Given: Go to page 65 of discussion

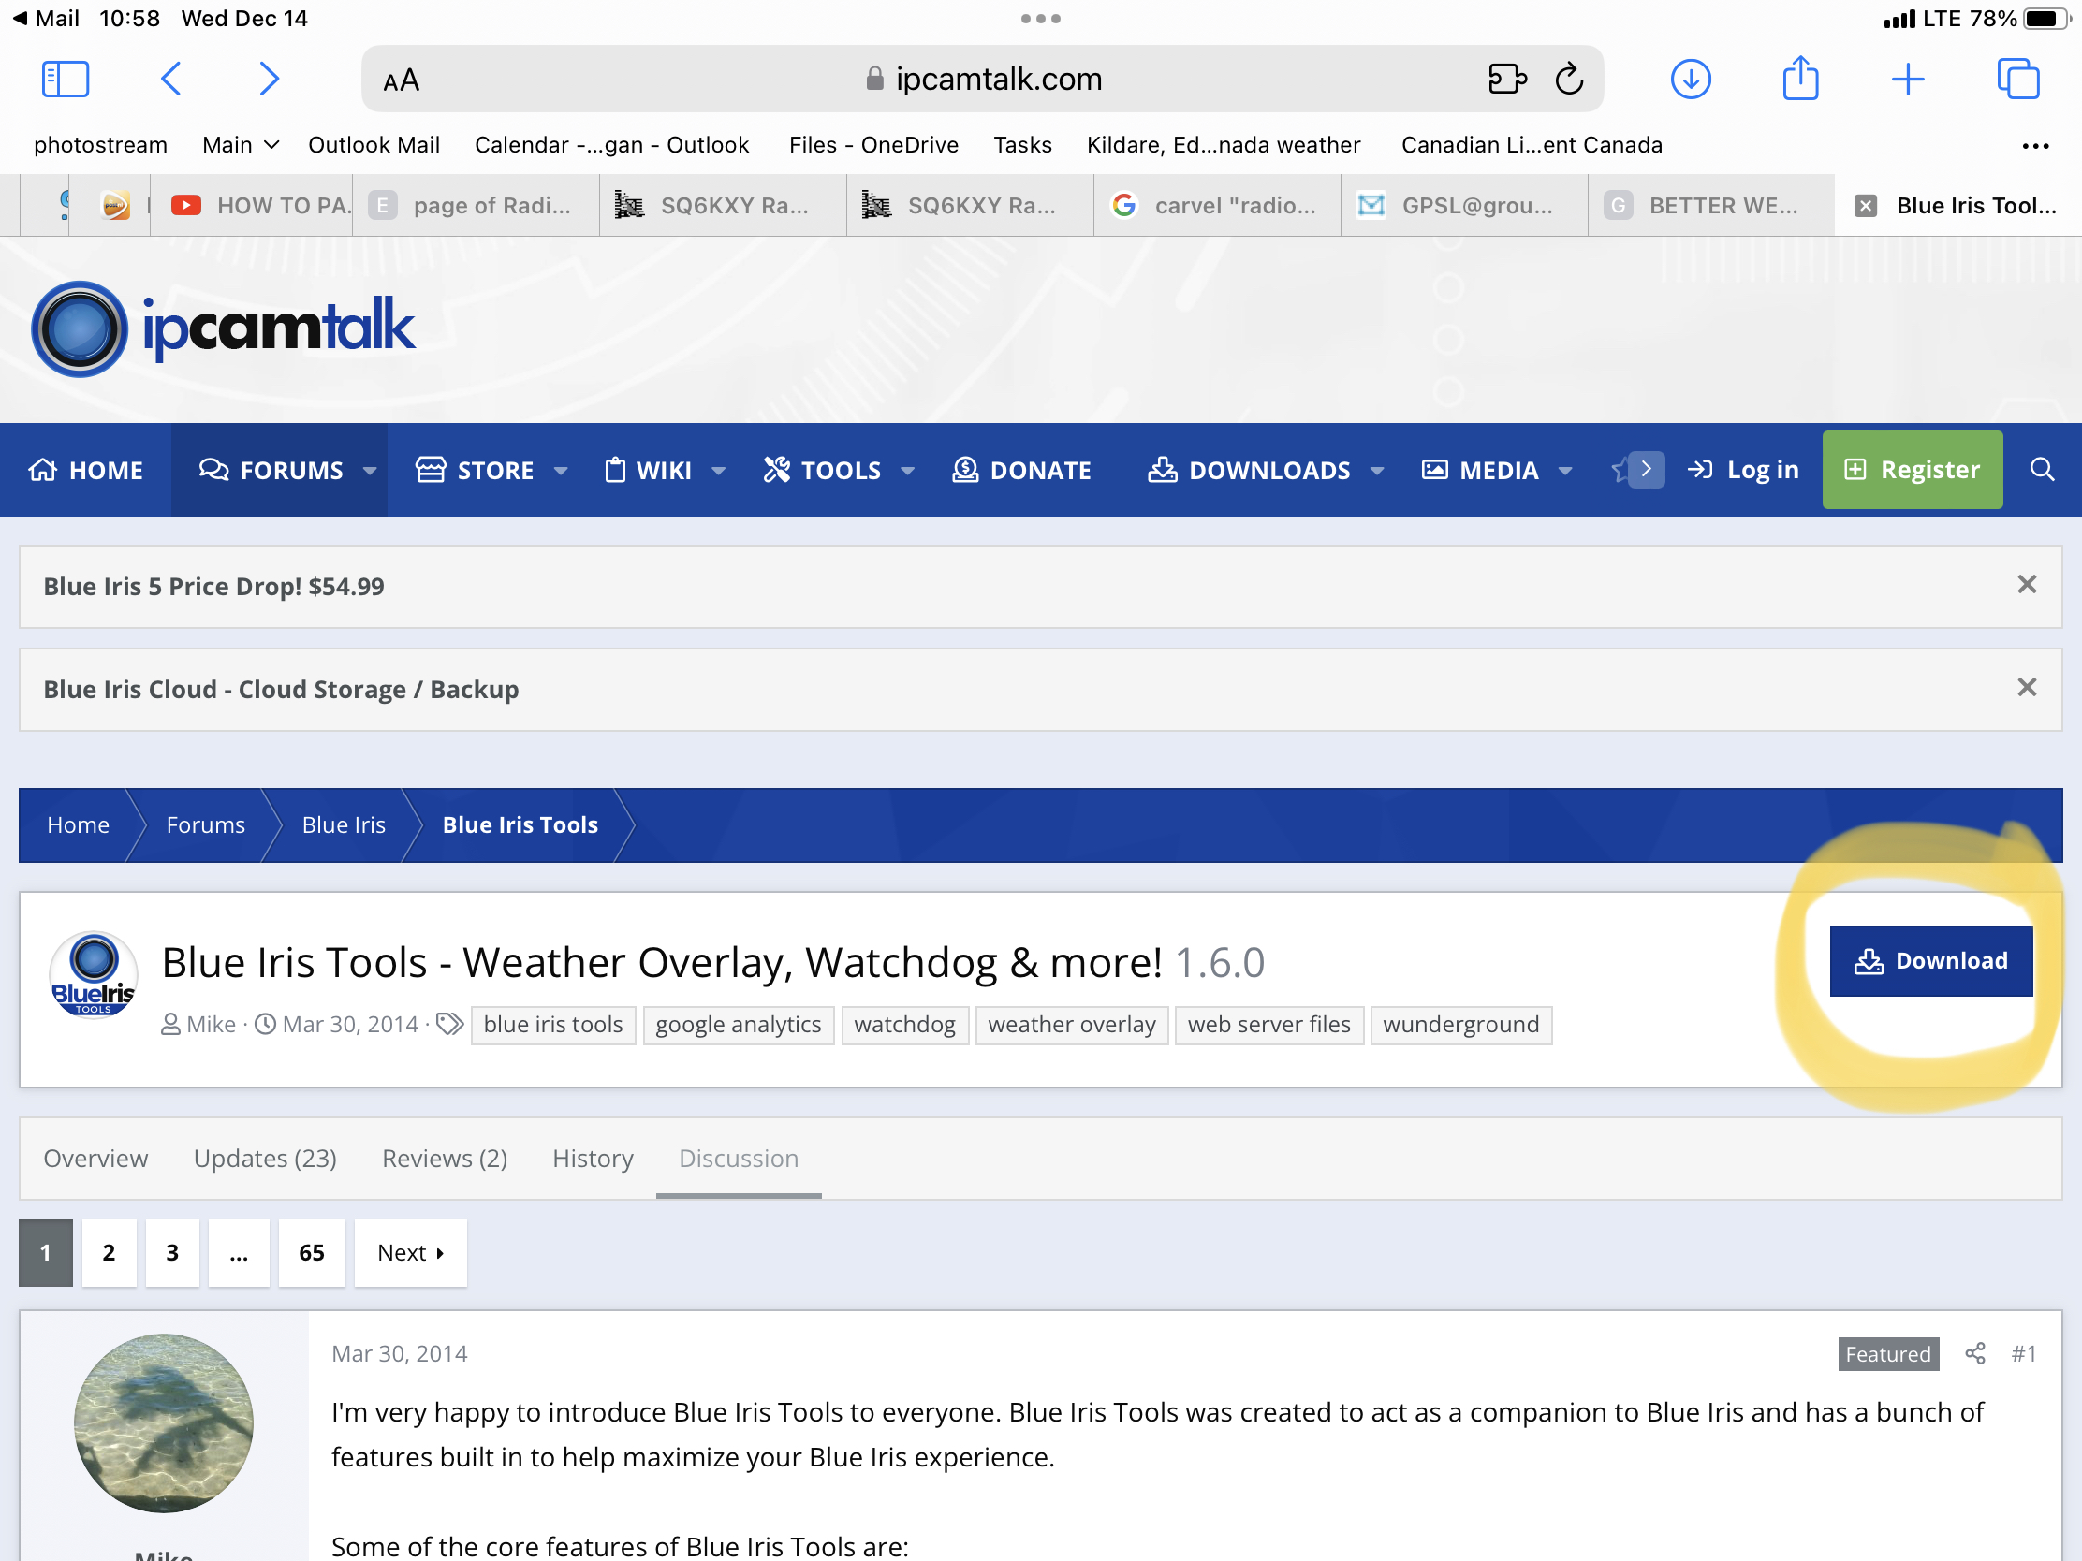Looking at the screenshot, I should [x=312, y=1252].
